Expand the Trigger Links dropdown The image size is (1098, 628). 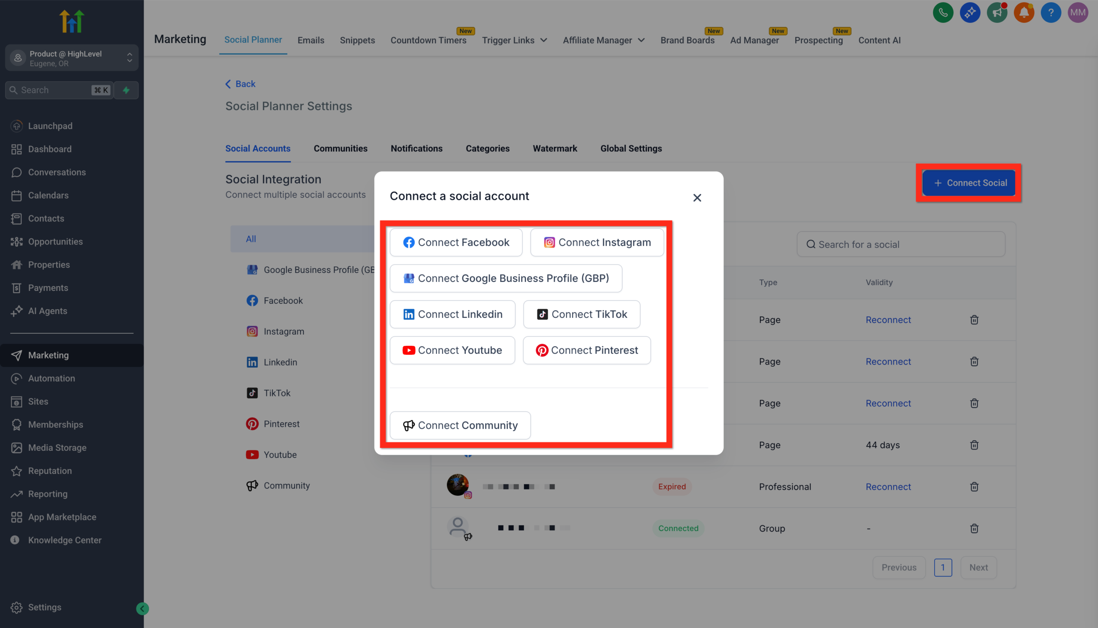point(545,40)
